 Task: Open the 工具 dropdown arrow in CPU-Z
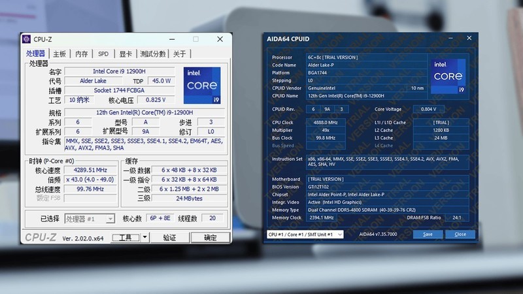pos(144,237)
